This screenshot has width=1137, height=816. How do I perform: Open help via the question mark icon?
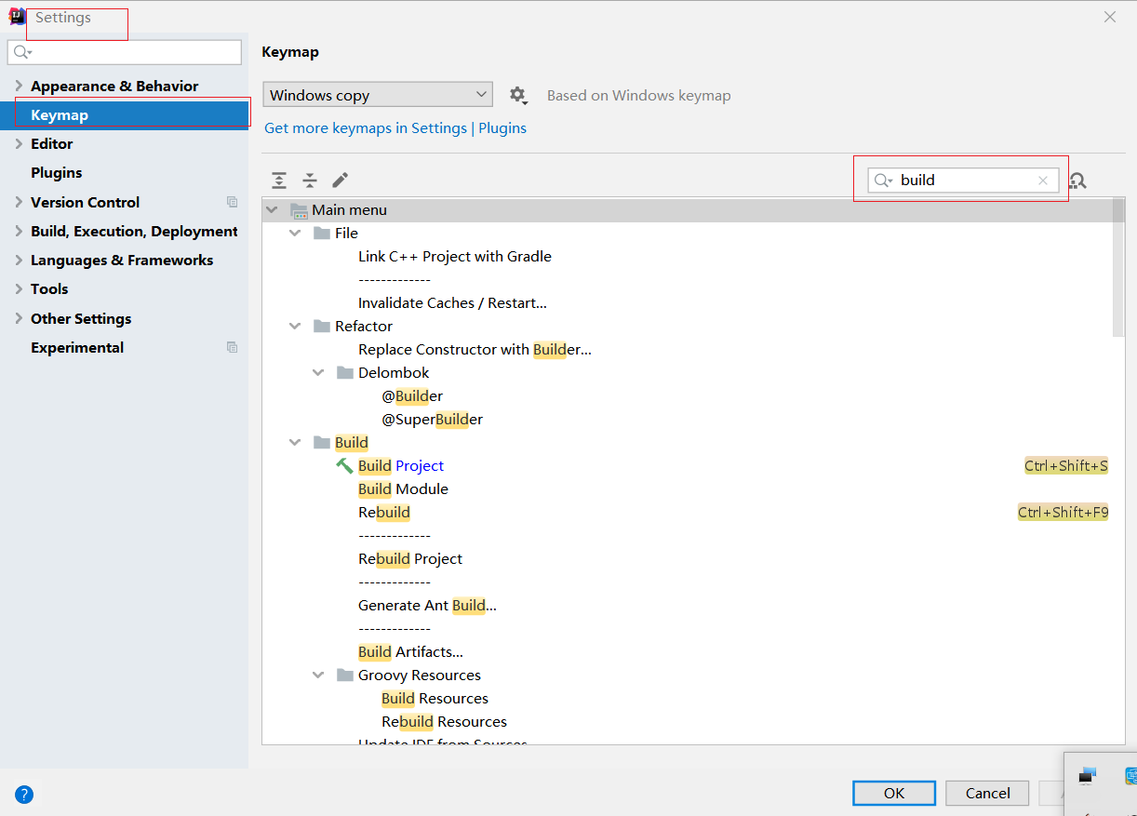click(25, 795)
